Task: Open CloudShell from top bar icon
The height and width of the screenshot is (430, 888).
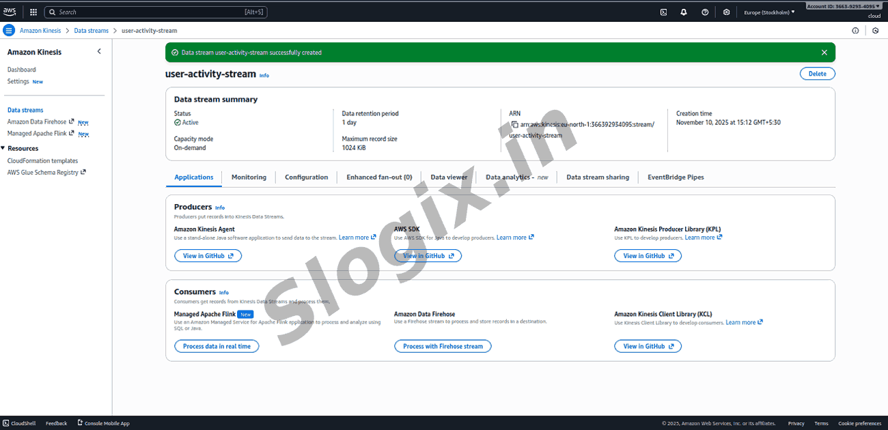Action: pos(663,12)
